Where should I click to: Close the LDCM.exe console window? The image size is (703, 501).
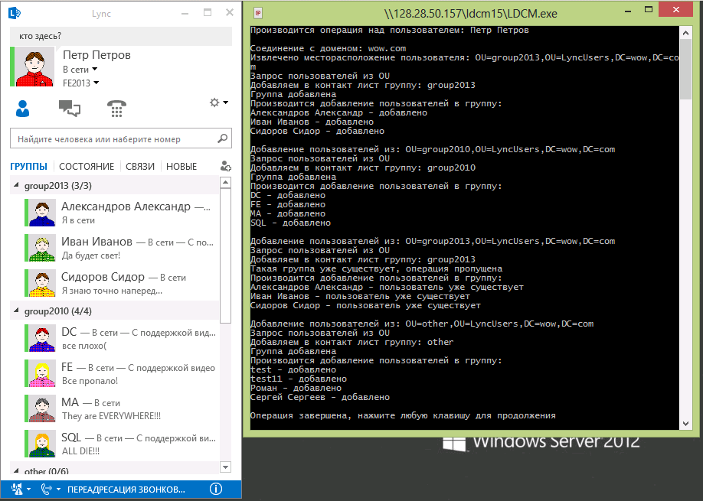[676, 9]
